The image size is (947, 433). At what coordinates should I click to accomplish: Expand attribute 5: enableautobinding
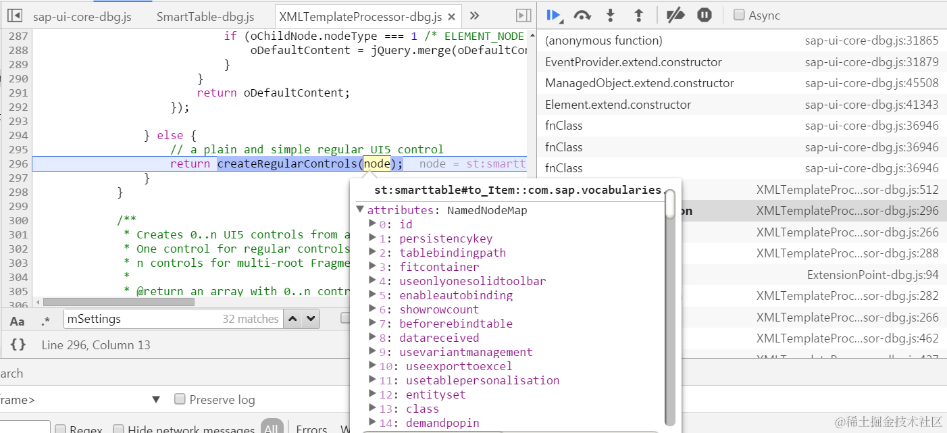[372, 295]
